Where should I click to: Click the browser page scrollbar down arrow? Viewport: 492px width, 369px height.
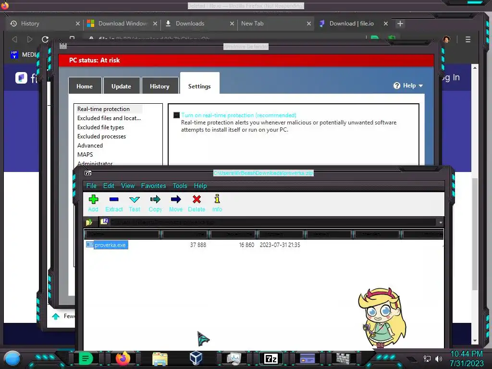(x=475, y=341)
